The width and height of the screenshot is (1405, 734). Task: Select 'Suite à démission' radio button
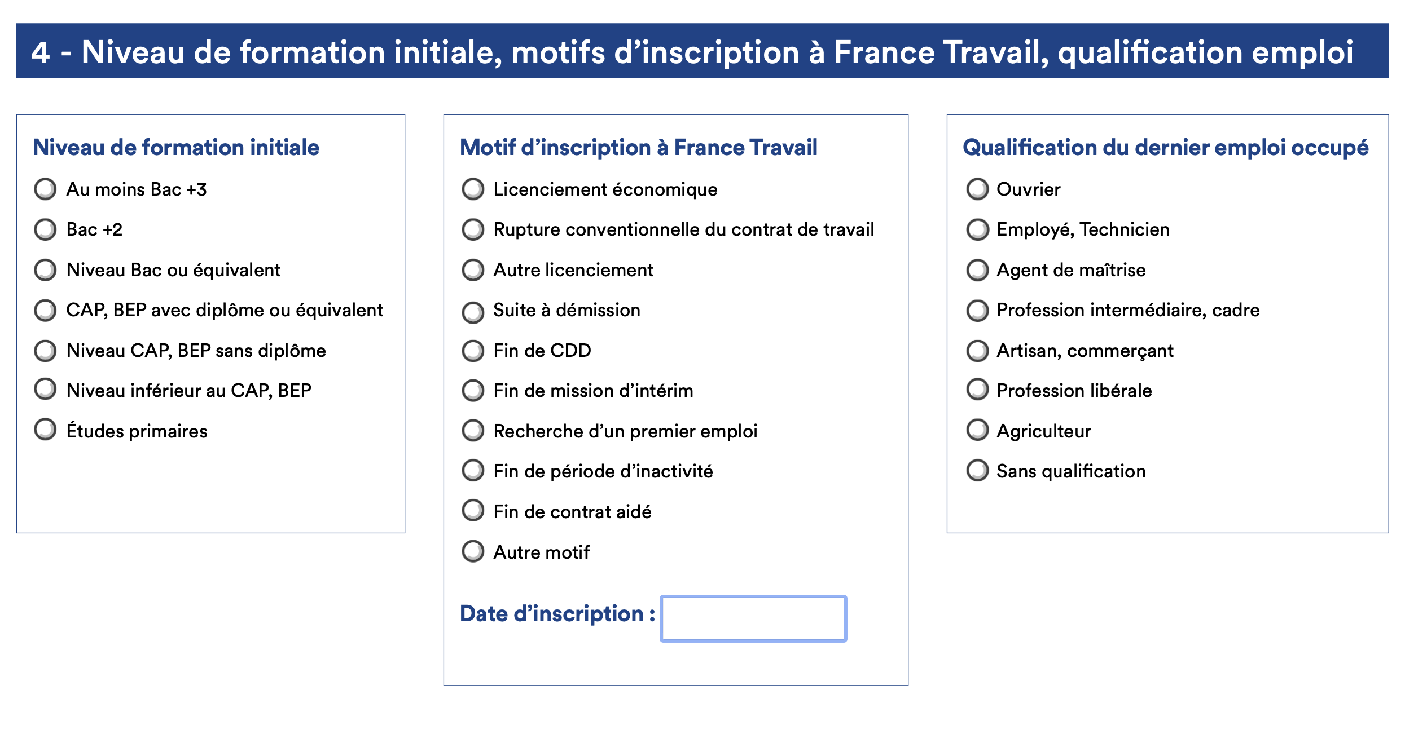point(473,312)
